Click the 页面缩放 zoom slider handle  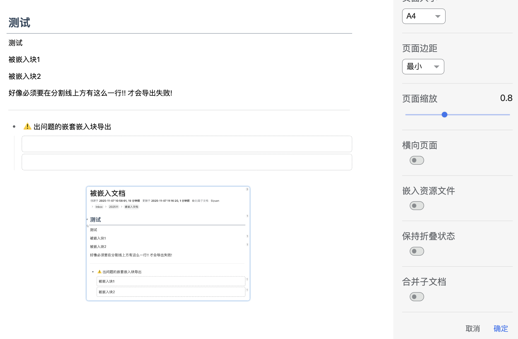click(445, 115)
